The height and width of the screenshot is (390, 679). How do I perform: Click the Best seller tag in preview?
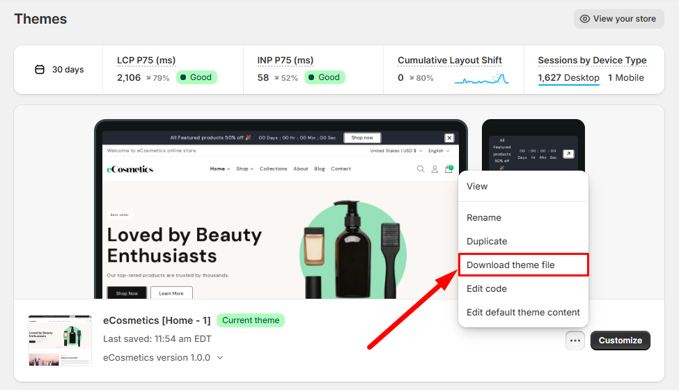click(x=120, y=214)
